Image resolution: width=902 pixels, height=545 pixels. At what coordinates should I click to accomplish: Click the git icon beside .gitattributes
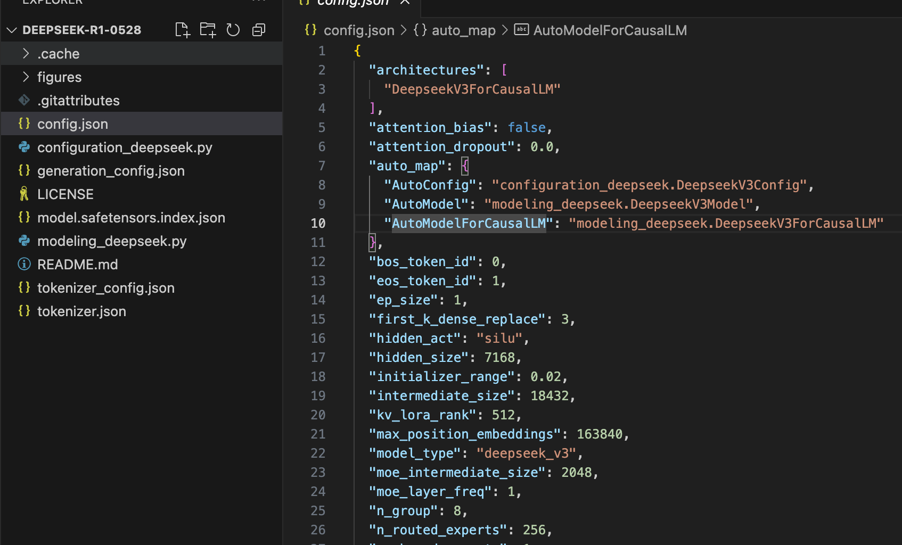pyautogui.click(x=24, y=100)
